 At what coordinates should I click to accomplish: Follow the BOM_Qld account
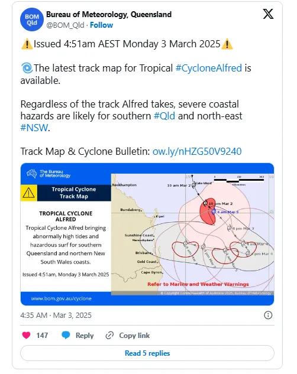pos(101,25)
